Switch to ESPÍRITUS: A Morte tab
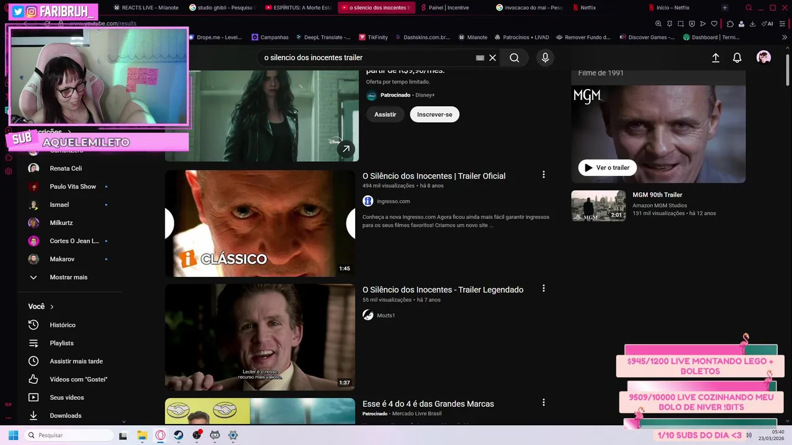Image resolution: width=792 pixels, height=445 pixels. click(298, 7)
